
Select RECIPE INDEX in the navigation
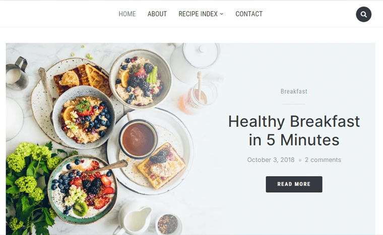point(198,14)
